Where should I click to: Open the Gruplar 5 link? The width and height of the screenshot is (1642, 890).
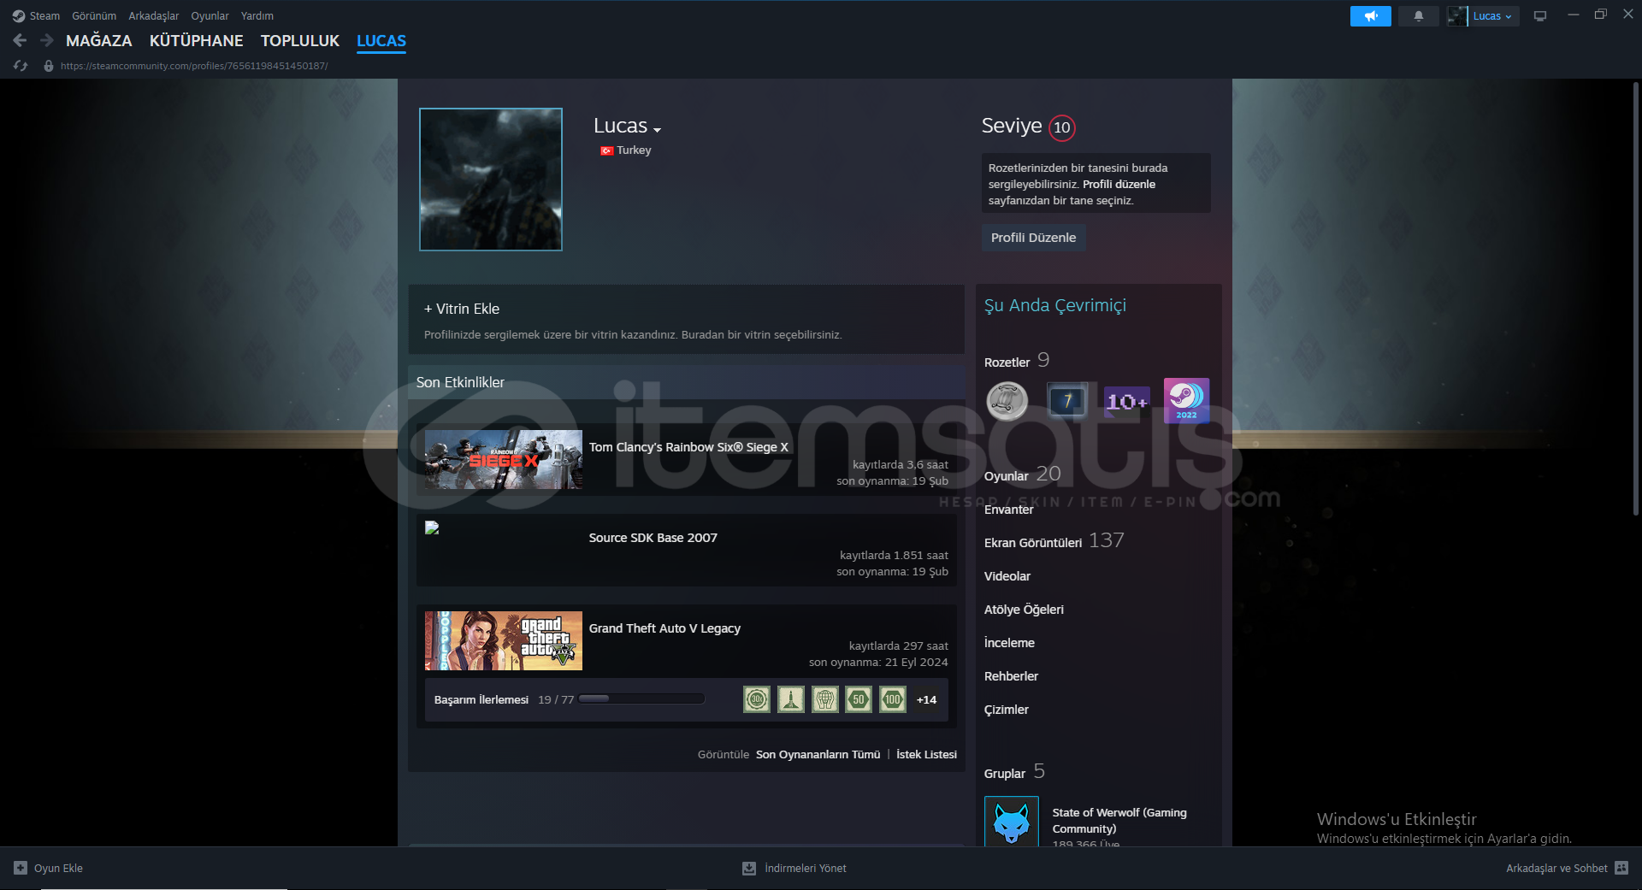click(x=1014, y=772)
